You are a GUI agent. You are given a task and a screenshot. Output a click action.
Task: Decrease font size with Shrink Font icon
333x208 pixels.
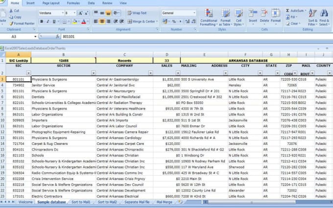point(87,13)
